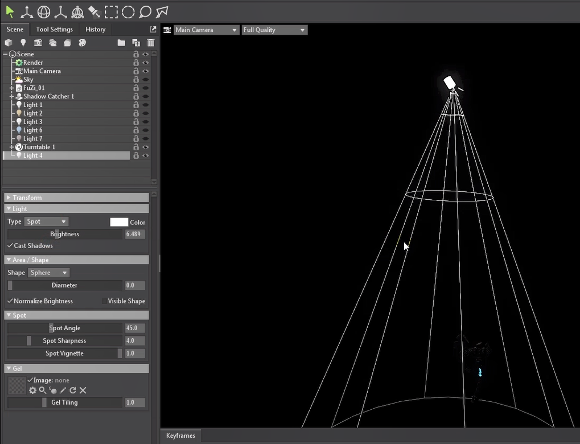Click the Spot Angle value field
The image size is (580, 444).
[x=135, y=328]
